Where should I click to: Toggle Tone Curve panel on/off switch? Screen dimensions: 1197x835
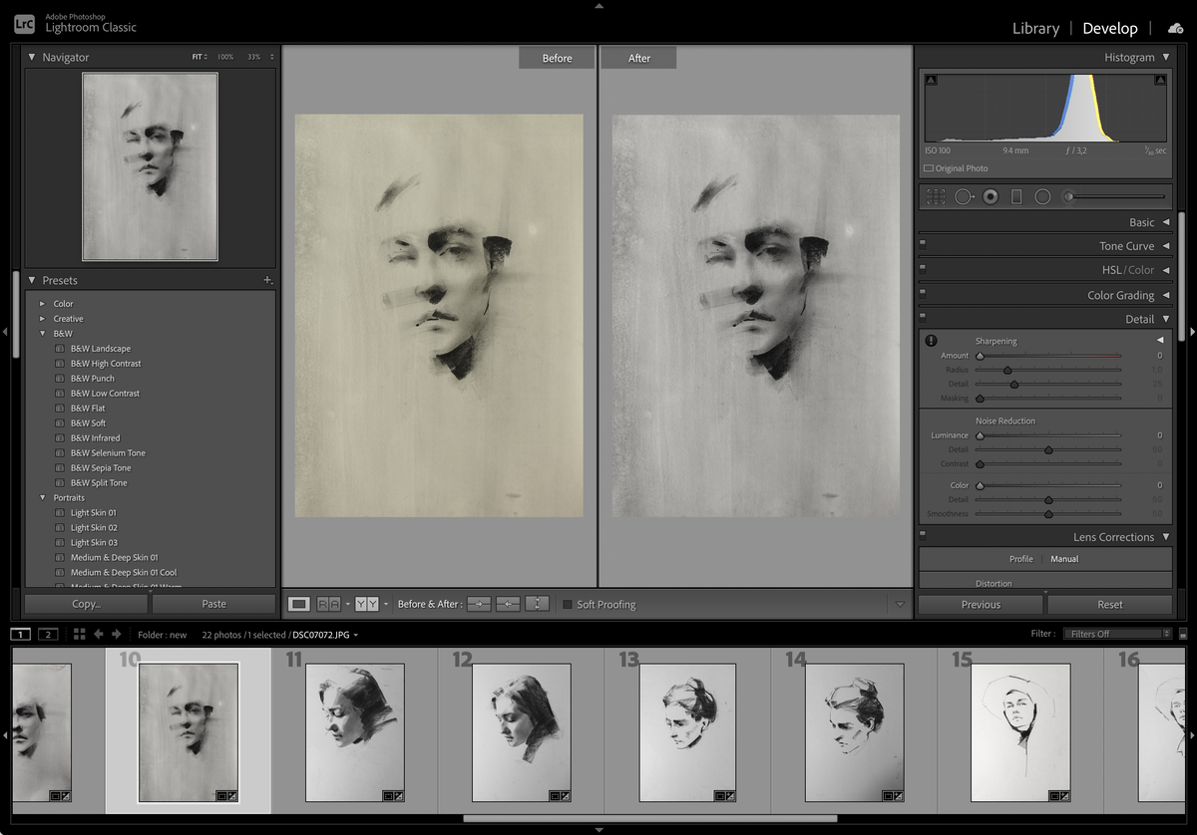pos(923,242)
